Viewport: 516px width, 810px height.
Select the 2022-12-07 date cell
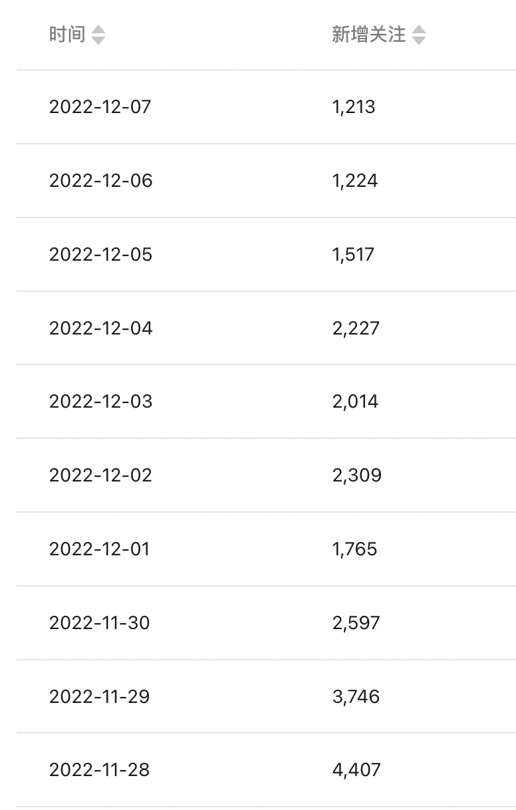(100, 106)
